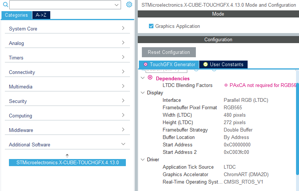
Task: Click the Buffer Location value By Address
Action: coord(236,137)
